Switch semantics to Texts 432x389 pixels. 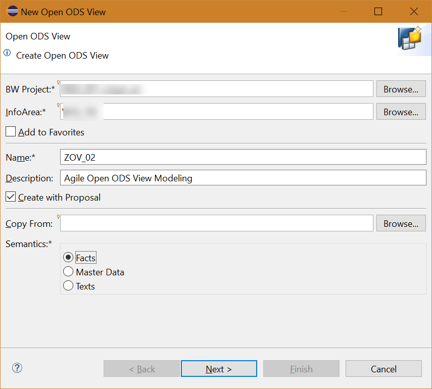[68, 285]
